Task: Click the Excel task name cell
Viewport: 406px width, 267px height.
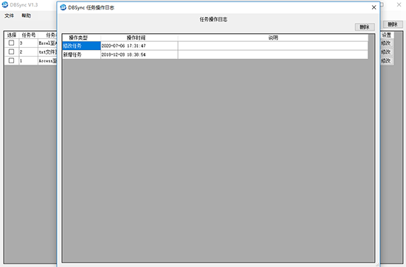Action: [48, 43]
